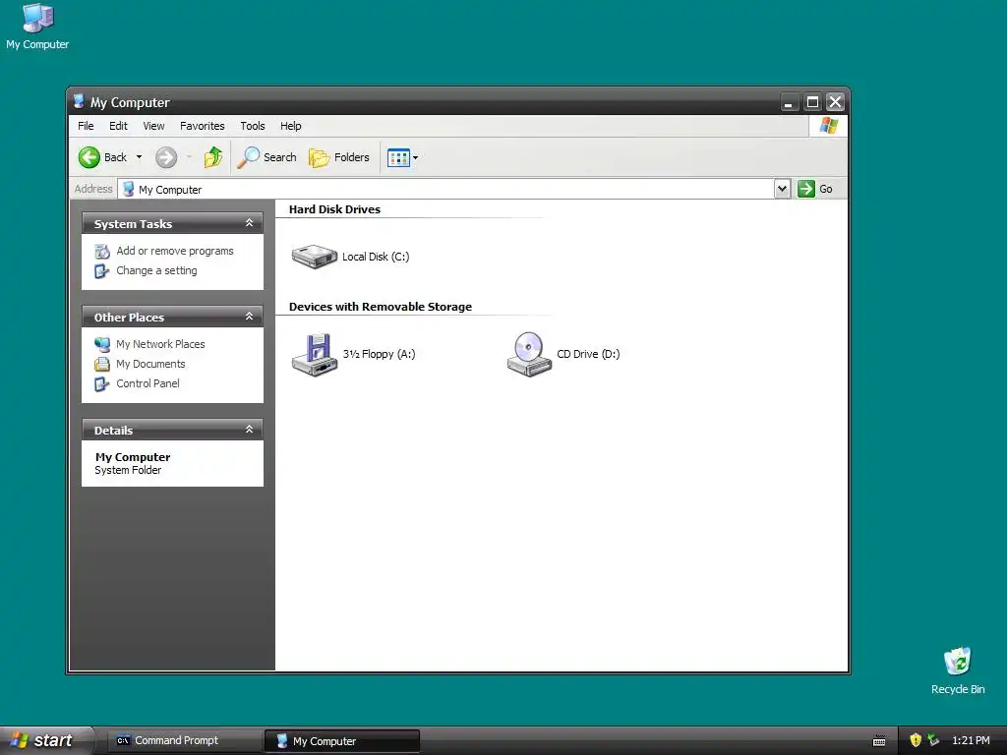Click the My Computer icon in Address bar
The height and width of the screenshot is (755, 1007).
pos(129,189)
